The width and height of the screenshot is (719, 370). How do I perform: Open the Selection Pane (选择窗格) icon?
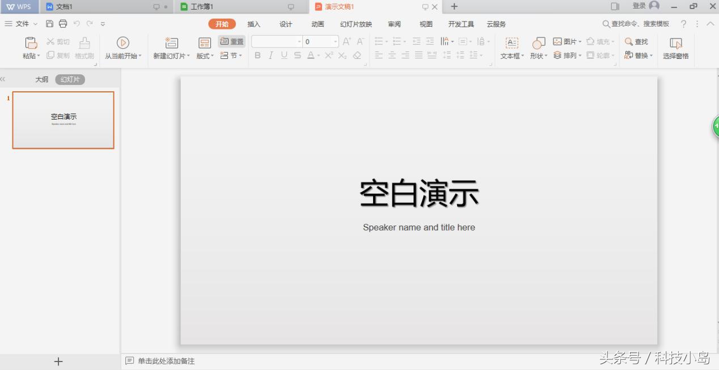[675, 43]
